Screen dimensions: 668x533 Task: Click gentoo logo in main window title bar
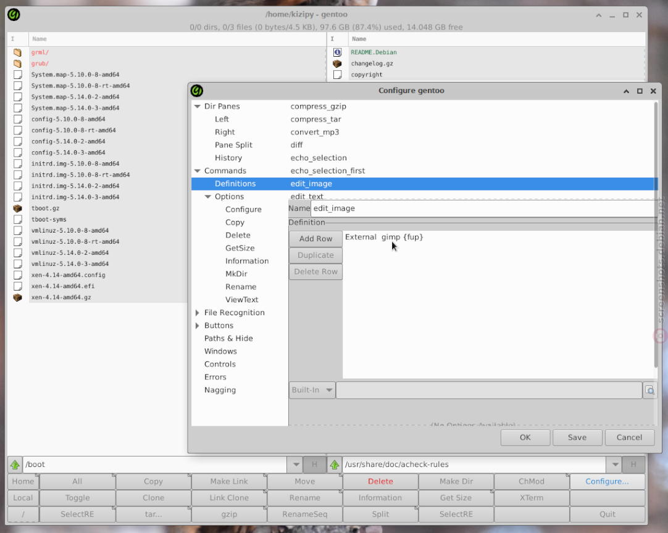pyautogui.click(x=14, y=14)
